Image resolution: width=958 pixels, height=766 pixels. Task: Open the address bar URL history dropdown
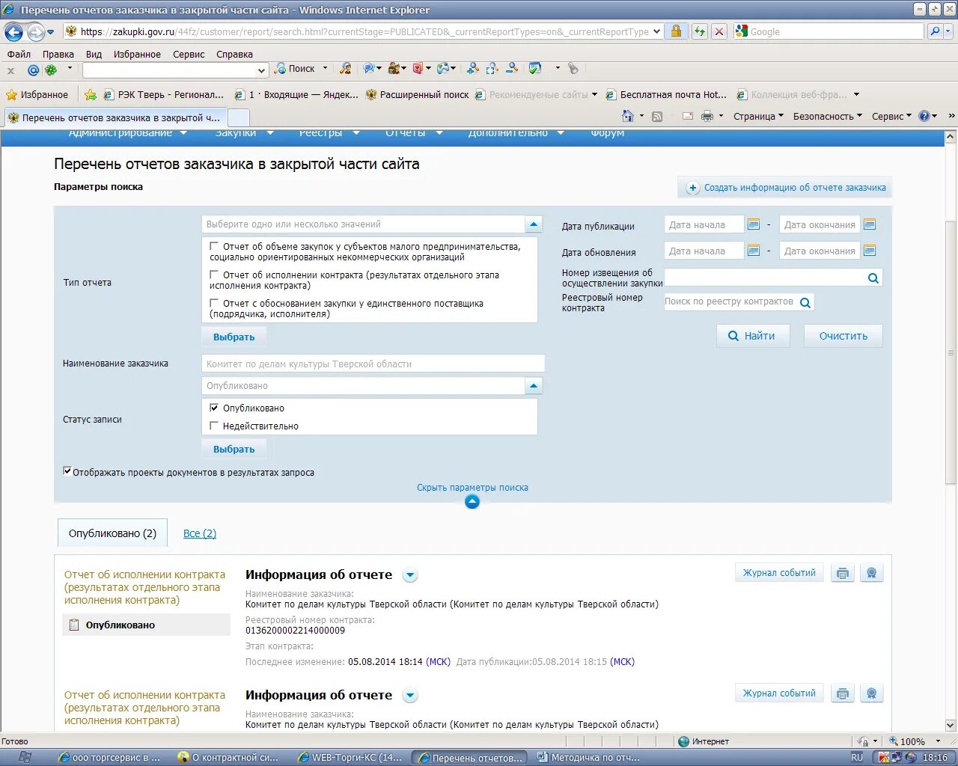tap(656, 31)
